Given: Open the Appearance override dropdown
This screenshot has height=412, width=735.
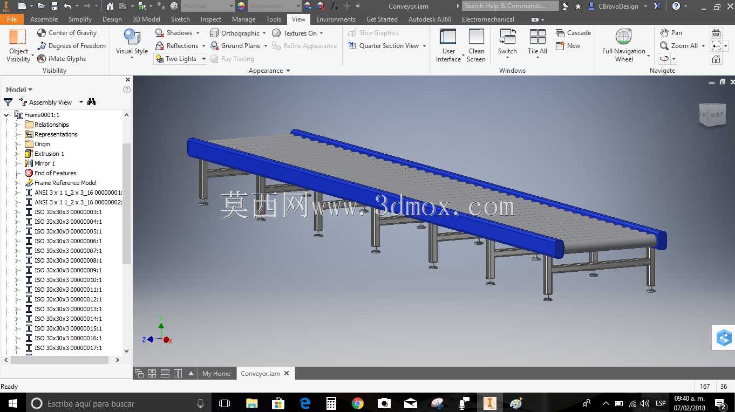Looking at the screenshot, I should click(275, 6).
